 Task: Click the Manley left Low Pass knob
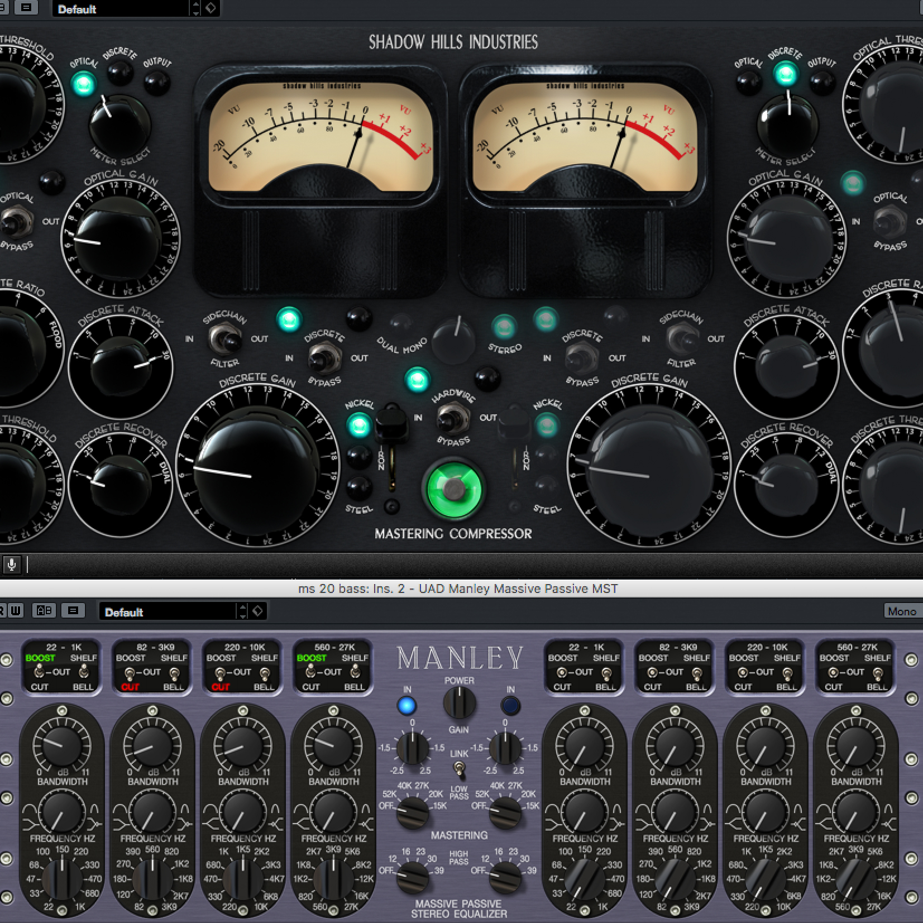click(x=413, y=812)
